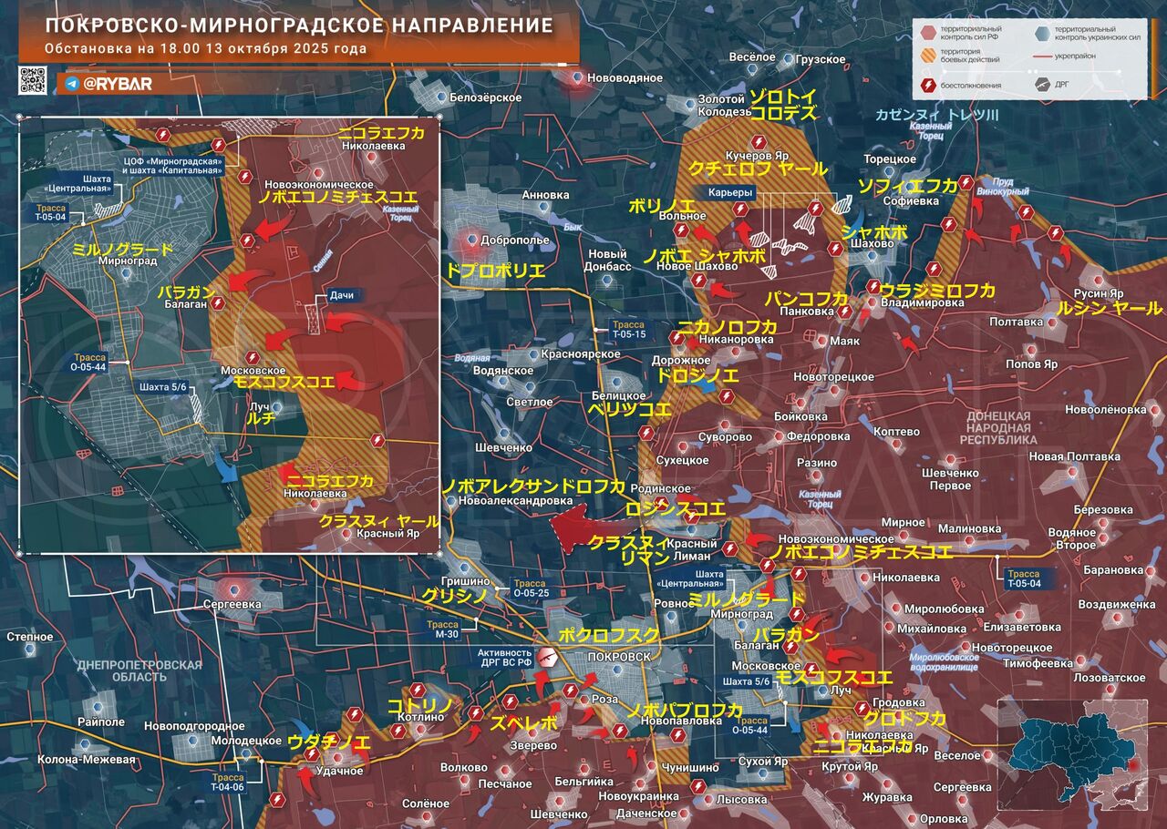Click the Лозоватское label

(x=1109, y=678)
